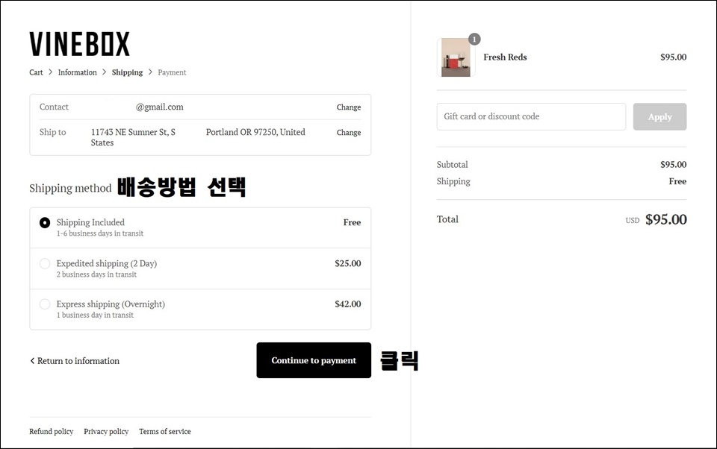This screenshot has width=717, height=449.
Task: Change the contact email address
Action: [349, 107]
